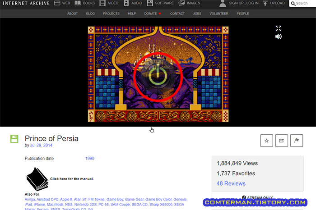Click the 1990 publication date link
Viewport: 316px width, 210px height.
point(90,158)
